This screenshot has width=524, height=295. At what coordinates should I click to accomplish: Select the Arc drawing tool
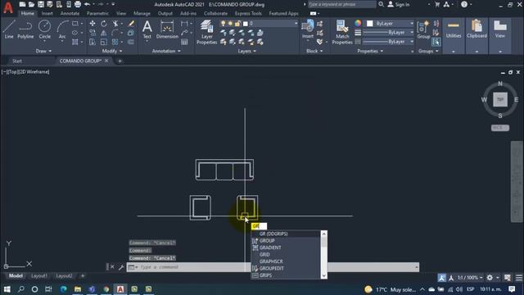click(x=62, y=29)
